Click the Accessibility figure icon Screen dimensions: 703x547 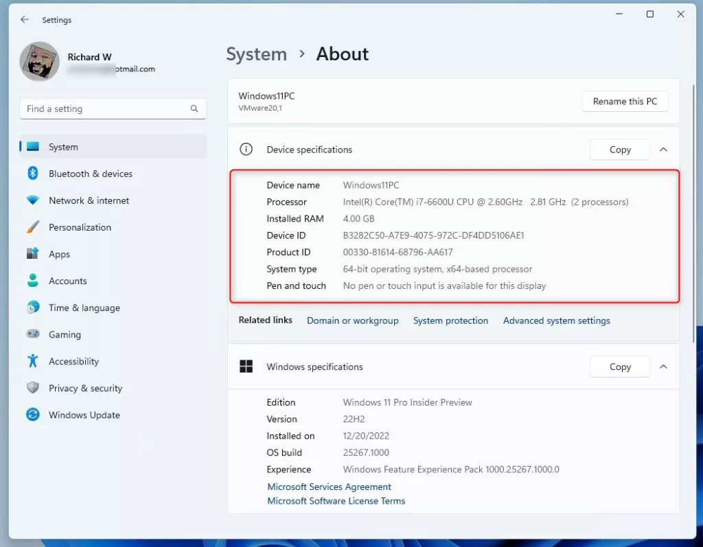[33, 361]
